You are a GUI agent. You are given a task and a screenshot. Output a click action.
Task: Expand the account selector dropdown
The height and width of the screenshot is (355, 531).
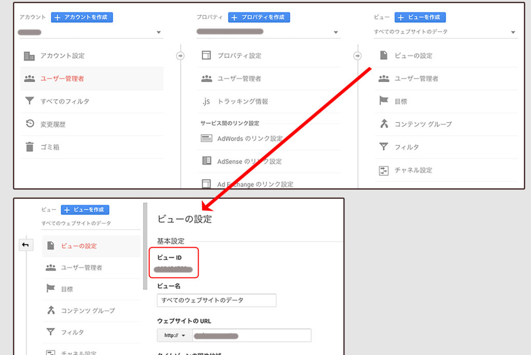click(x=159, y=33)
